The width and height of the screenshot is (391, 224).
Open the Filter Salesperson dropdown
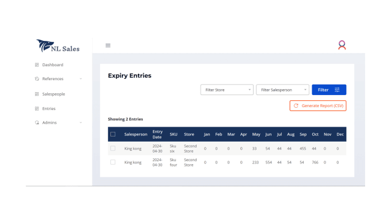282,90
